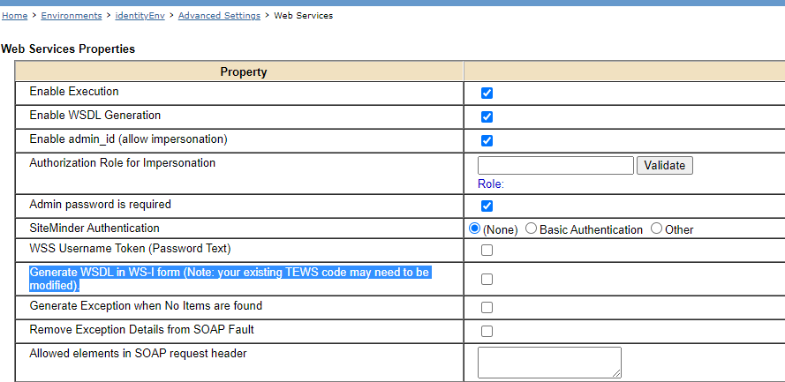Navigate to identityEnv breadcrumb
Screen dimensions: 785x382
click(140, 16)
